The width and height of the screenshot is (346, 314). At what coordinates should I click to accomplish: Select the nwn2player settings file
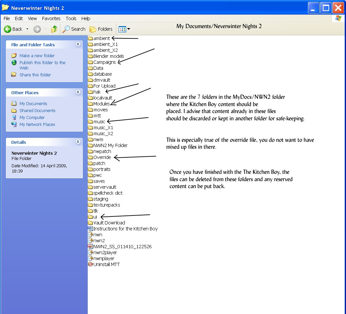pos(105,253)
